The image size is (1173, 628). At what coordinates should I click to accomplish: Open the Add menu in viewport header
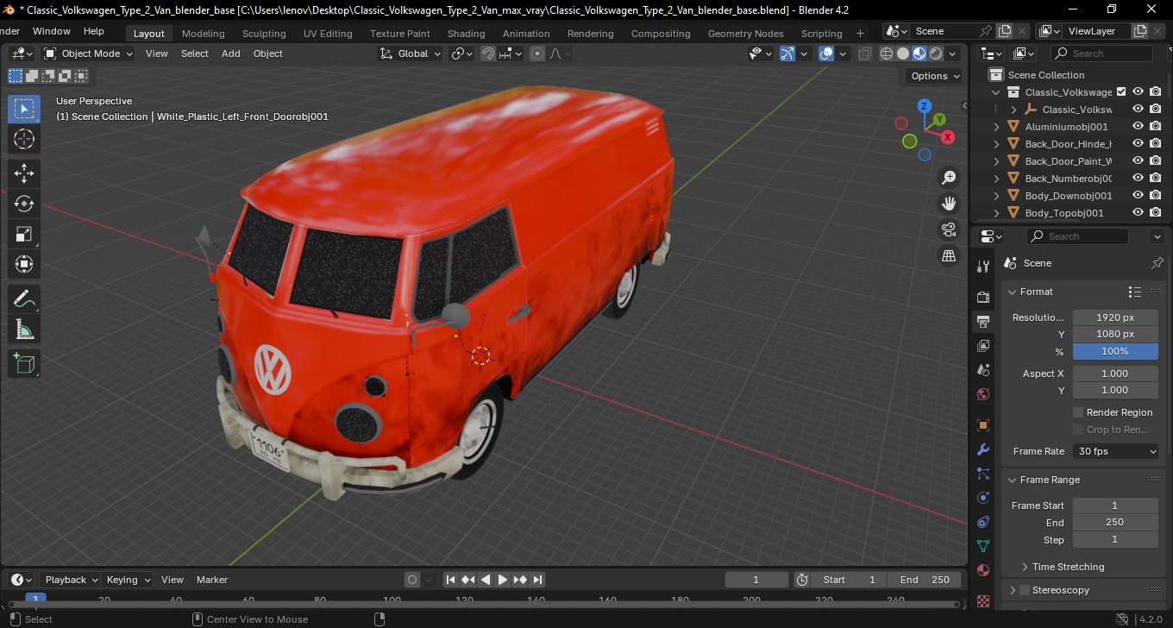coord(230,53)
